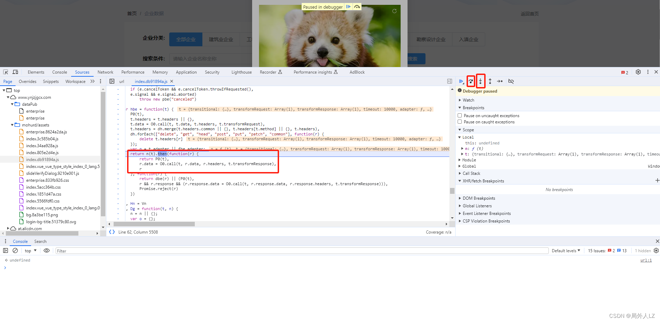Viewport: 660px width, 322px height.
Task: Click the code editor vertical scrollbar thumb
Action: (452, 191)
